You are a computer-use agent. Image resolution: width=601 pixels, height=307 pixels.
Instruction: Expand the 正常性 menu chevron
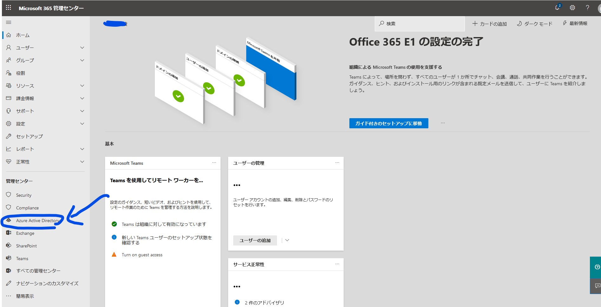82,162
